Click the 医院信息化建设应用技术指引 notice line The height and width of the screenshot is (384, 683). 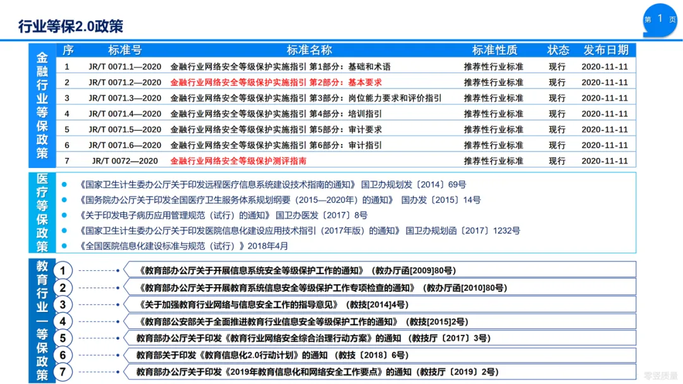tap(298, 231)
